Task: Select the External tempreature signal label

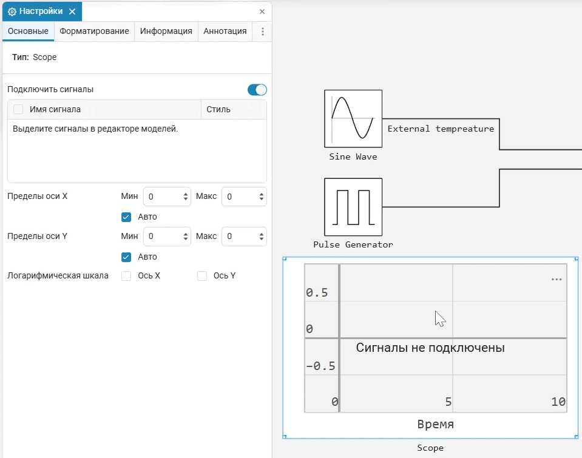Action: click(441, 129)
